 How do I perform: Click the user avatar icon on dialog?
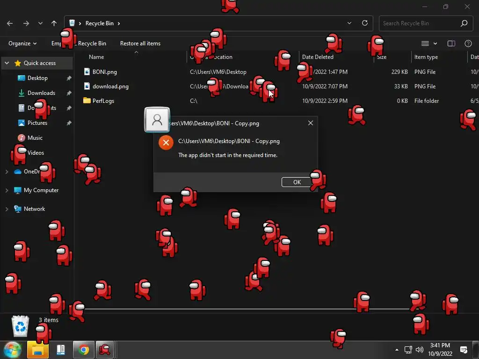pos(157,119)
